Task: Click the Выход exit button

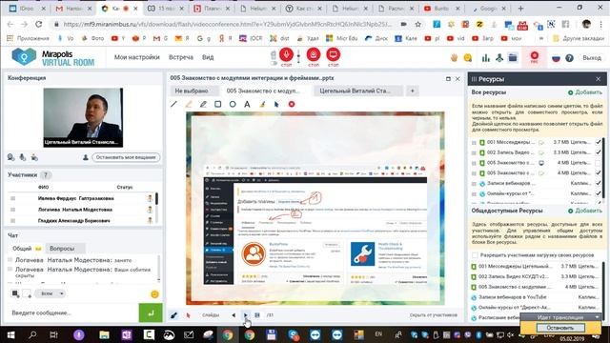Action: tap(592, 57)
